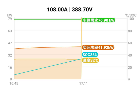This screenshot has height=90, width=138.
Task: Click the teal SOC rising line
Action: coord(47,67)
